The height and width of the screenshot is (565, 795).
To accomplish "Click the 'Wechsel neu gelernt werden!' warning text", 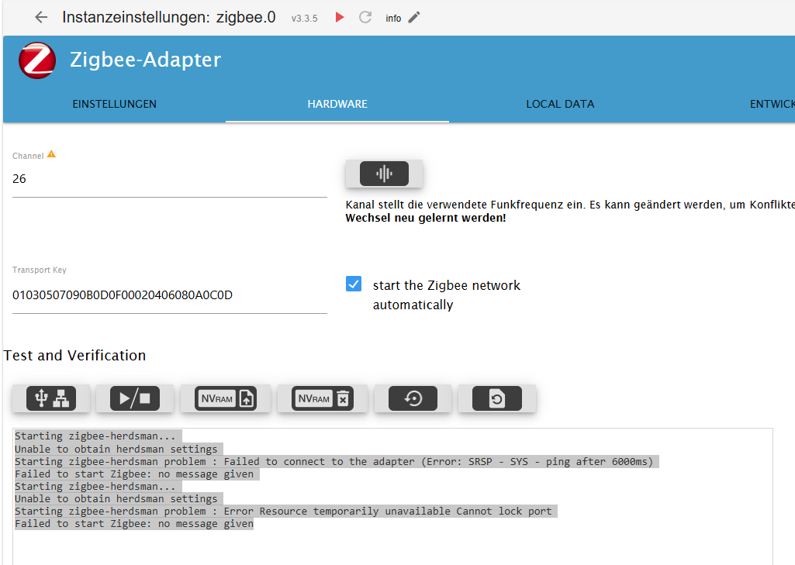I will coord(425,219).
